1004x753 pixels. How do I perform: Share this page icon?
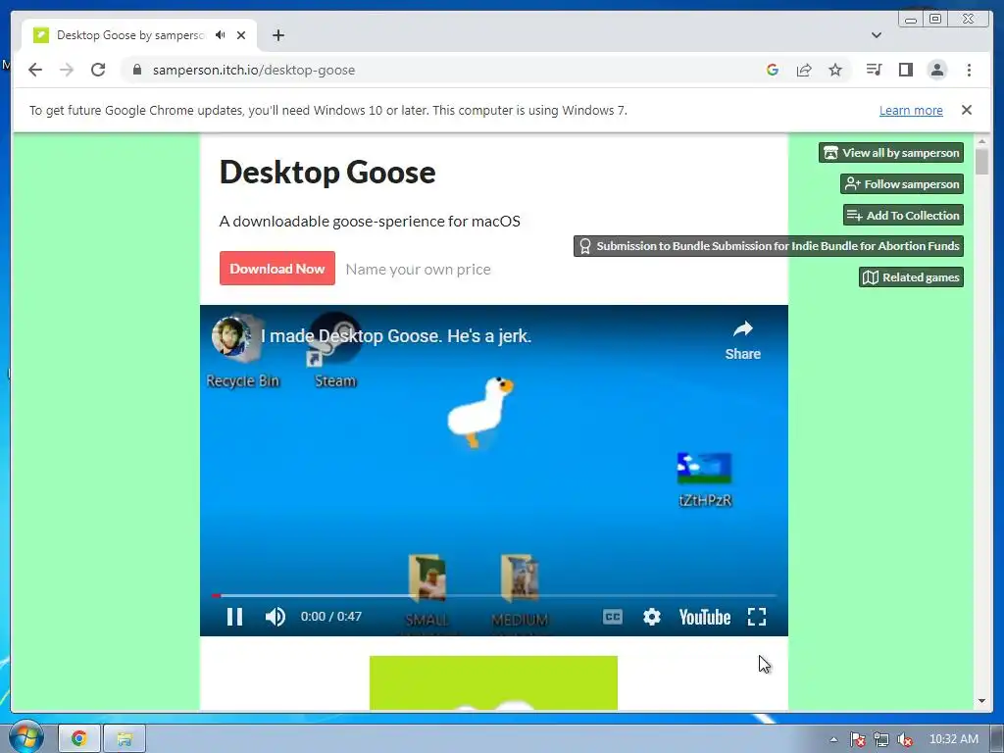point(804,70)
